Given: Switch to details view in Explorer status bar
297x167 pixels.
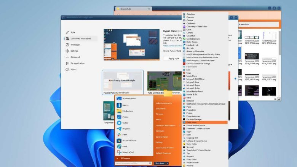Looking at the screenshot, I should point(275,99).
